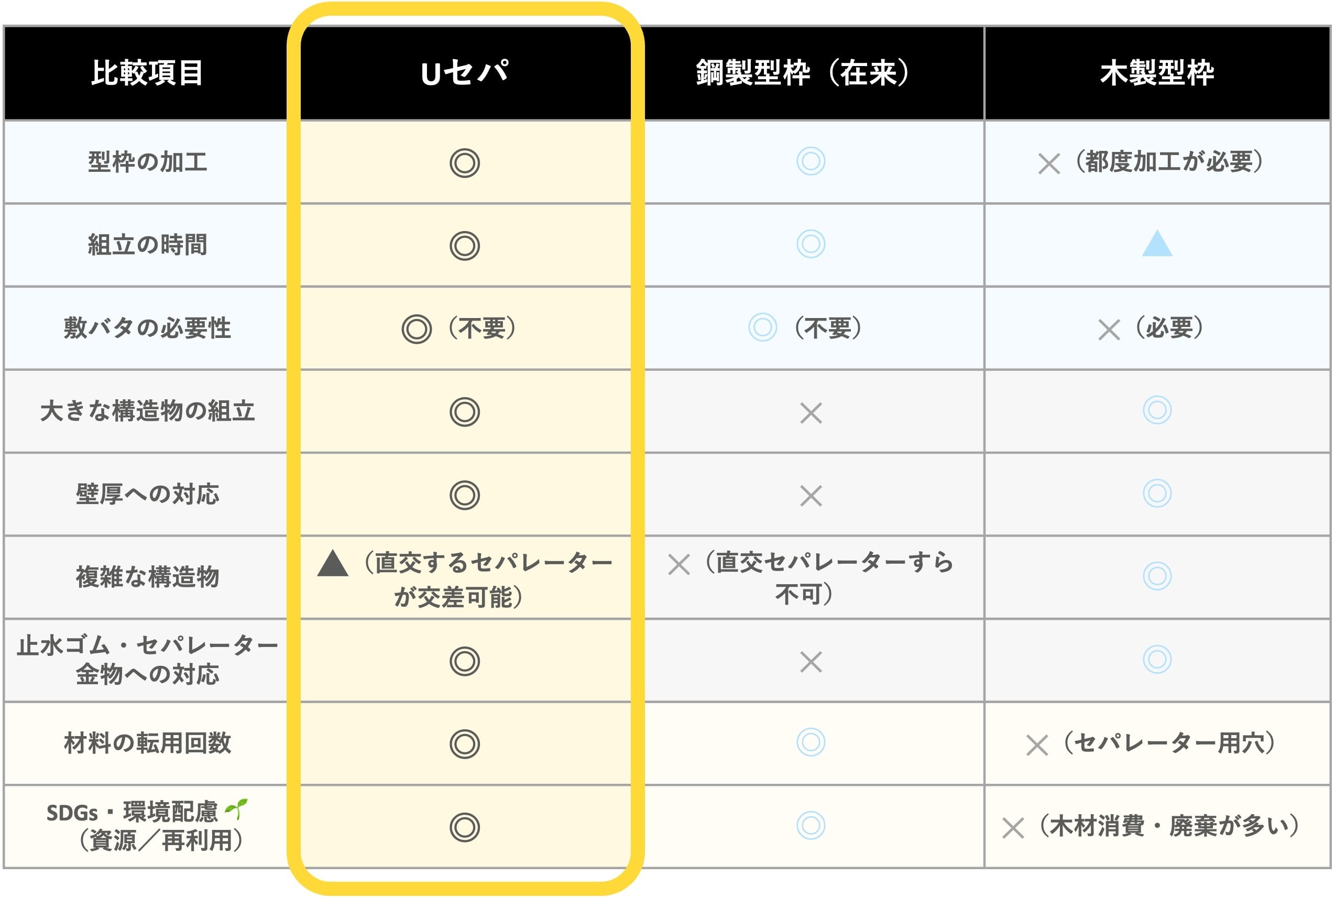Click the green sprout icon beside SDGs
This screenshot has height=898, width=1335.
pyautogui.click(x=236, y=808)
